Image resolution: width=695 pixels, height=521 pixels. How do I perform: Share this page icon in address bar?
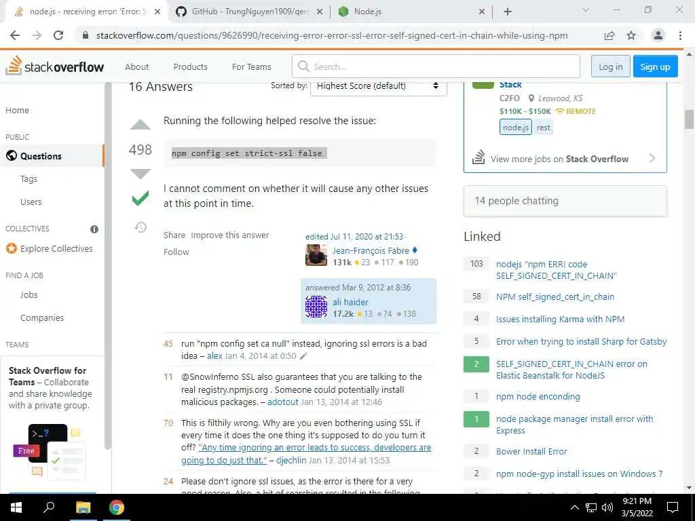(x=609, y=35)
